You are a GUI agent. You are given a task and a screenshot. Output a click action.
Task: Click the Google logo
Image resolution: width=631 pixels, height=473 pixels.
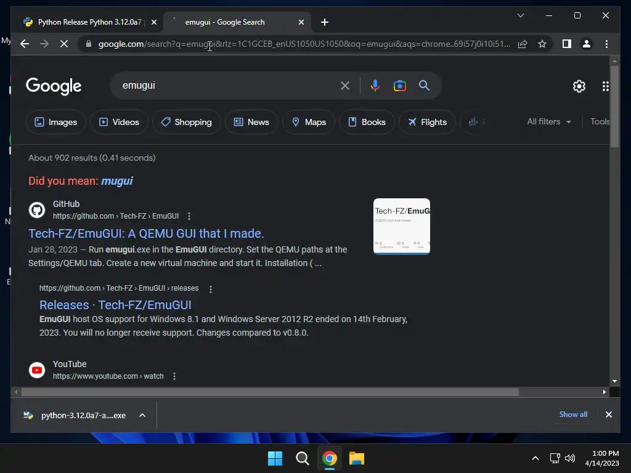coord(54,86)
